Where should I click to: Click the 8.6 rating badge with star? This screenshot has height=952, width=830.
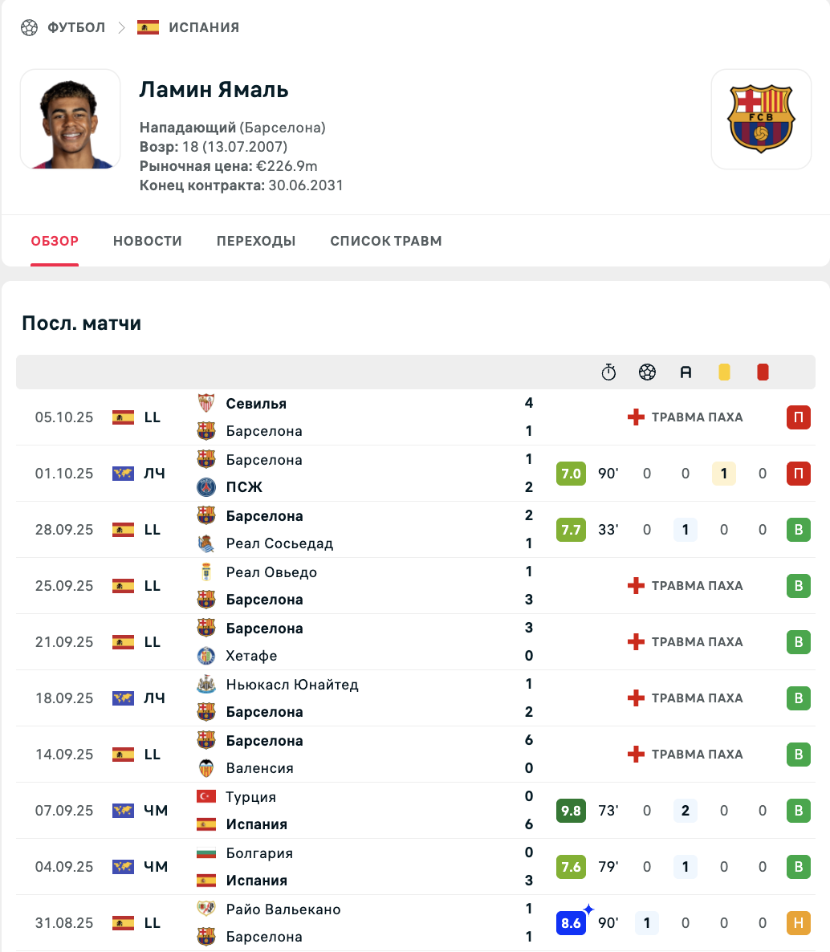pos(571,923)
